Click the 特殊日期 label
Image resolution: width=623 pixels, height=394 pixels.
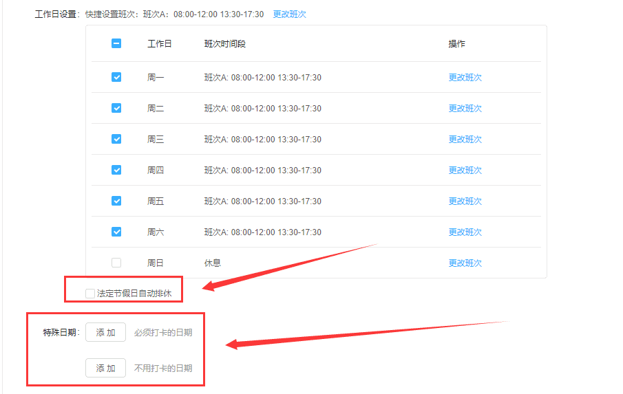(x=61, y=333)
